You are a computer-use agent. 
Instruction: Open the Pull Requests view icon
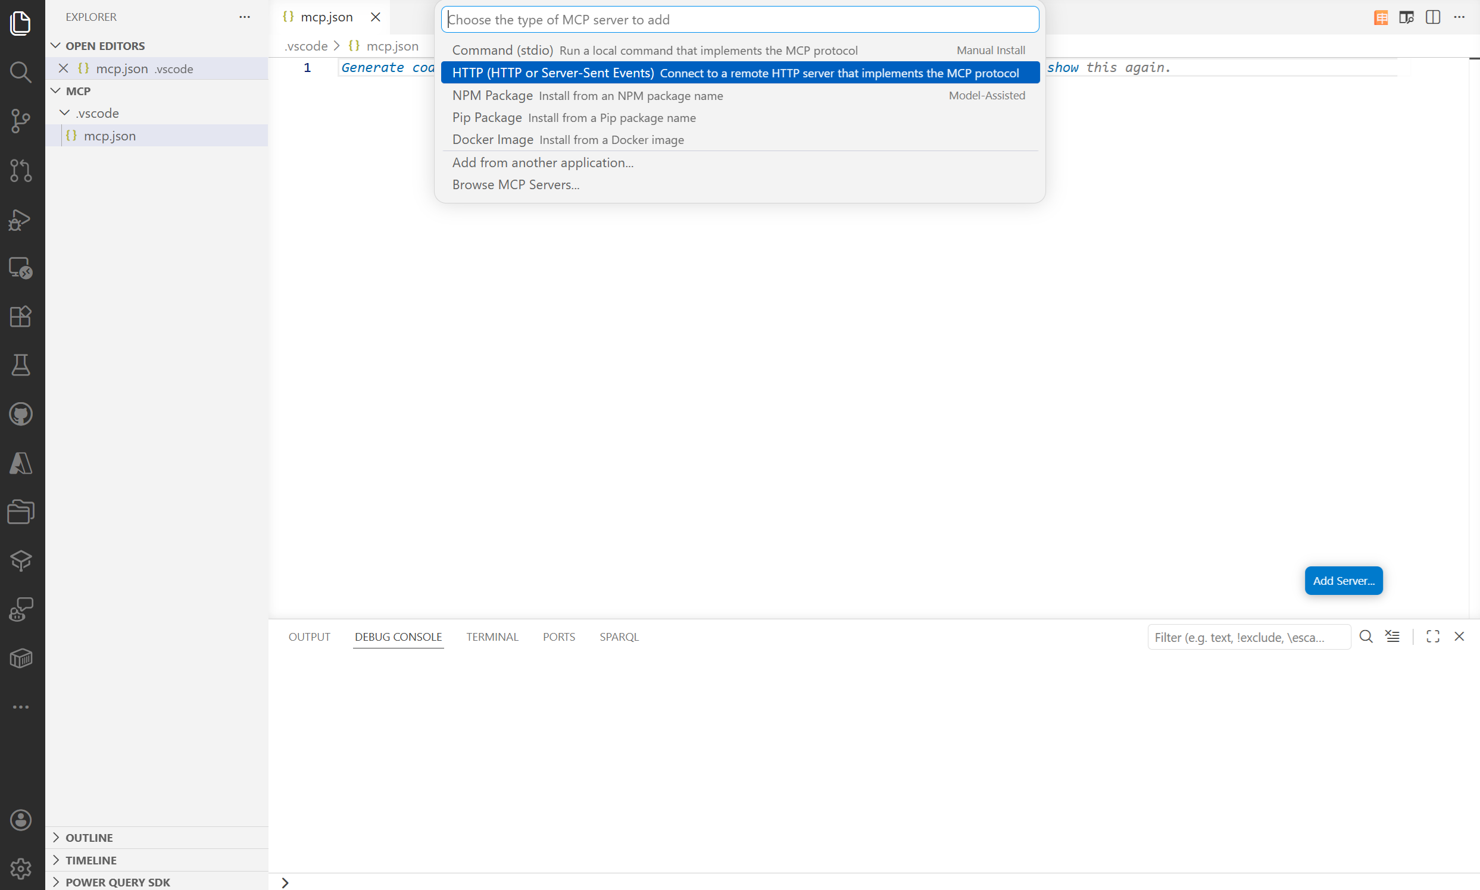click(21, 170)
